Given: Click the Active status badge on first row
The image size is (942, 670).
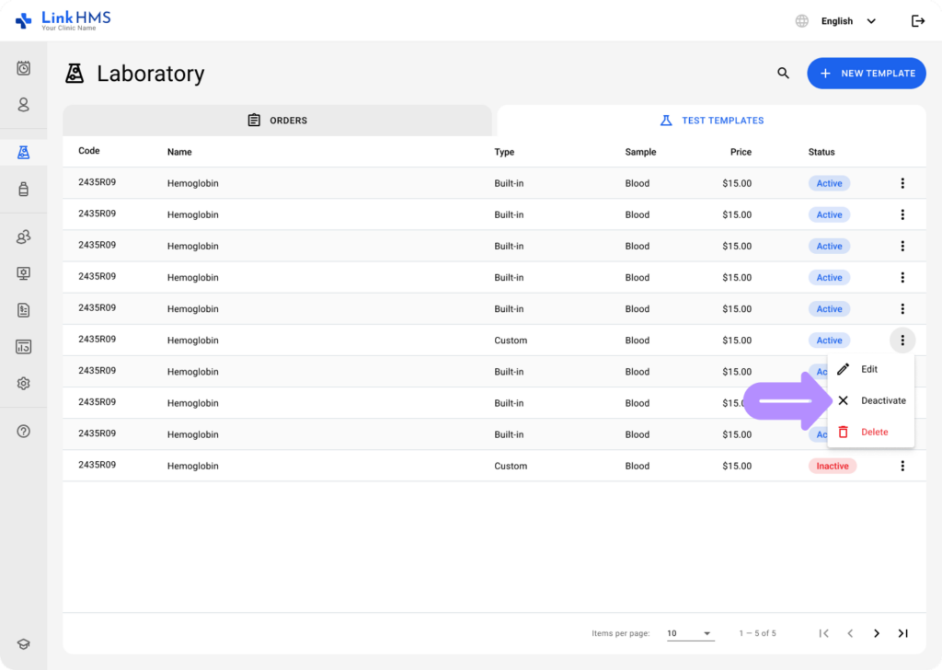Looking at the screenshot, I should [x=829, y=183].
